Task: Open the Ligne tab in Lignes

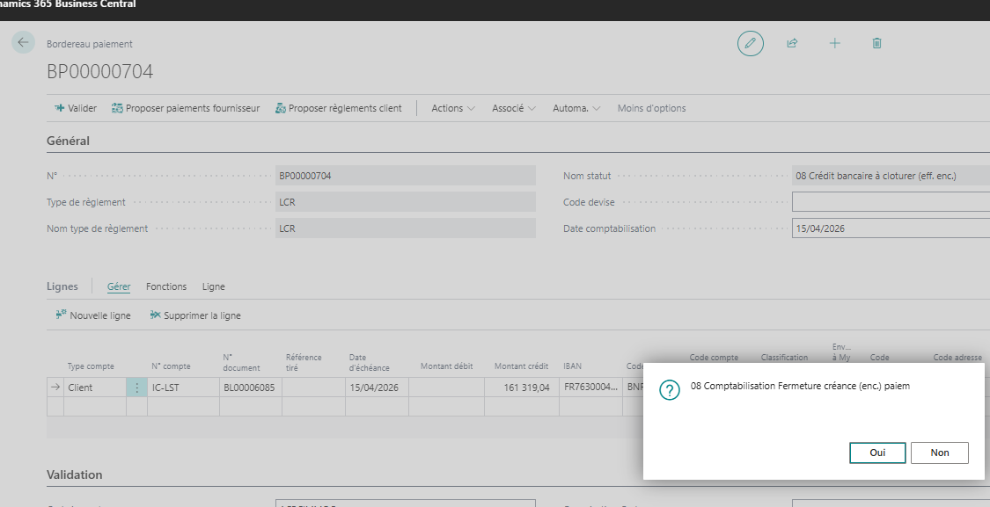Action: tap(214, 286)
